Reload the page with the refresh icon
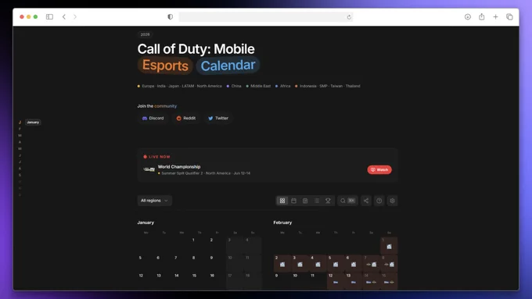Image resolution: width=532 pixels, height=299 pixels. [349, 17]
